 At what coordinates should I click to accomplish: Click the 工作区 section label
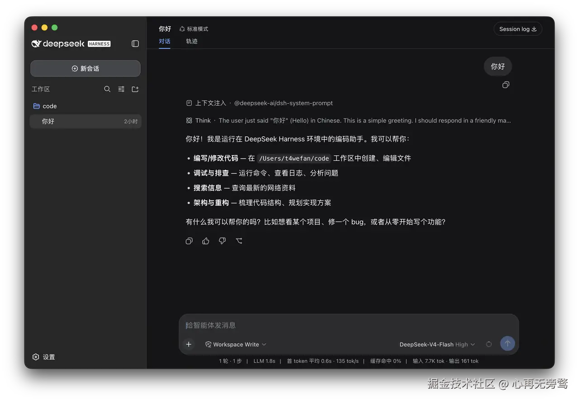41,89
